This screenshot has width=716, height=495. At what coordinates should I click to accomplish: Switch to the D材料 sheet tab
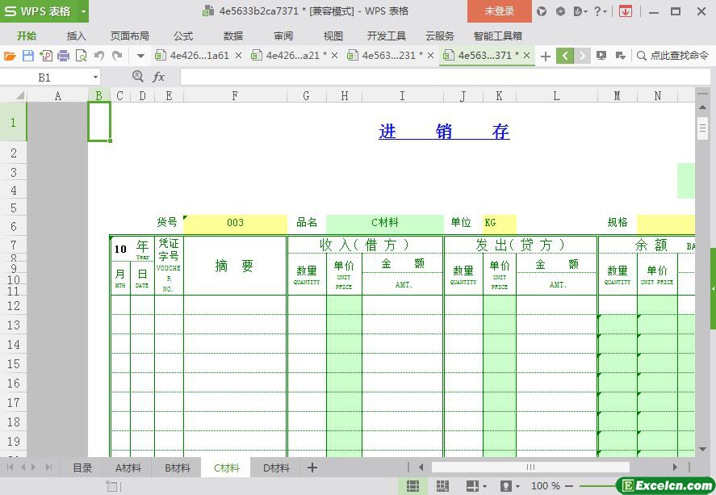pyautogui.click(x=276, y=468)
